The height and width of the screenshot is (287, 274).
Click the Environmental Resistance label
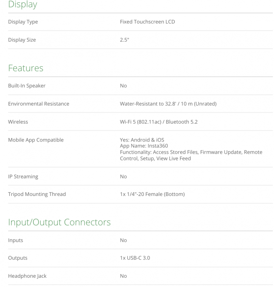[x=39, y=104]
